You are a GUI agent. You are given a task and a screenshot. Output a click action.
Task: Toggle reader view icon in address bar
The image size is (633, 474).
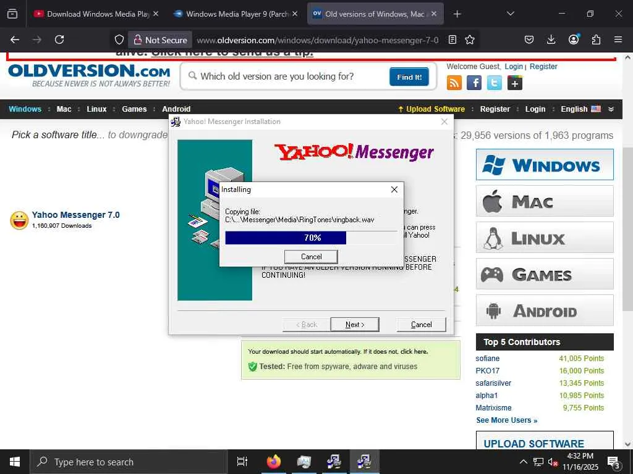(452, 39)
